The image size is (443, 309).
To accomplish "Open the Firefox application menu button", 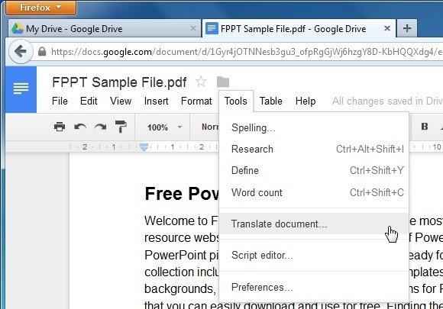I will 41,8.
